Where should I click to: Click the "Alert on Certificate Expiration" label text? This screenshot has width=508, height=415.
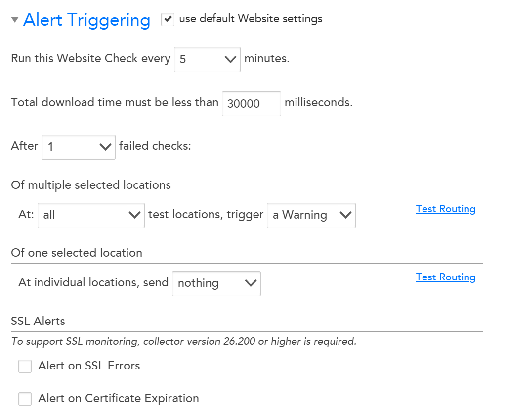(x=119, y=398)
